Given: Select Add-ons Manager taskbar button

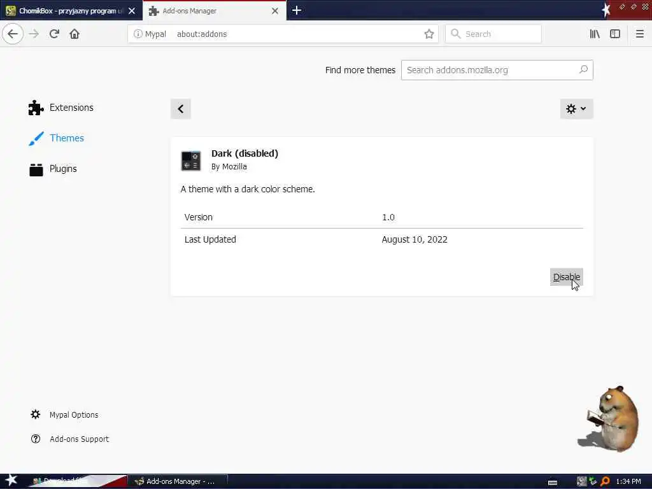Looking at the screenshot, I should point(178,481).
